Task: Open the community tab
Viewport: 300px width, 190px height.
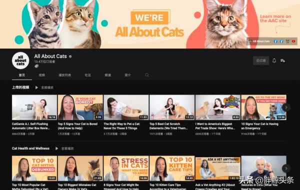Action: point(87,75)
